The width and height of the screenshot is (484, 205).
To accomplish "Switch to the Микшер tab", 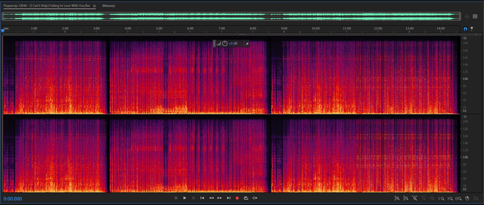I will pyautogui.click(x=108, y=6).
